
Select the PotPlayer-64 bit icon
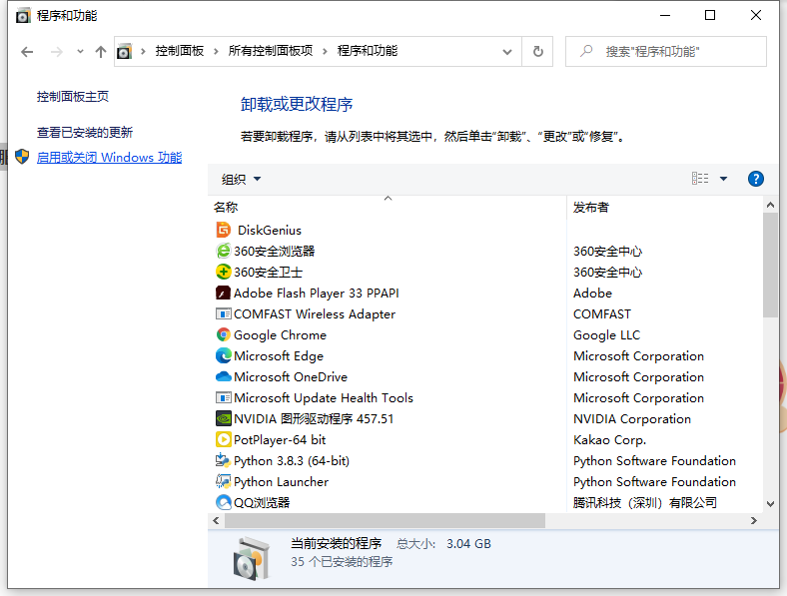(224, 440)
